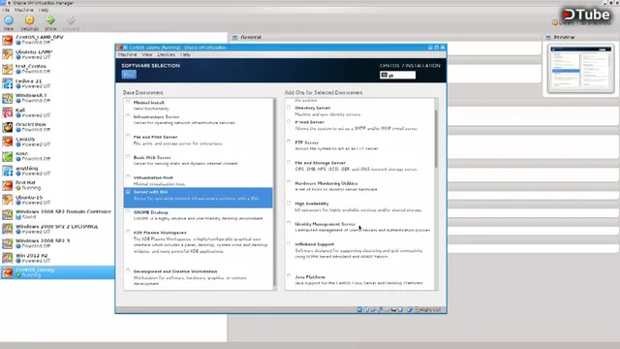620x349 pixels.
Task: Select the Fedora 21 machine icon
Action: point(8,83)
